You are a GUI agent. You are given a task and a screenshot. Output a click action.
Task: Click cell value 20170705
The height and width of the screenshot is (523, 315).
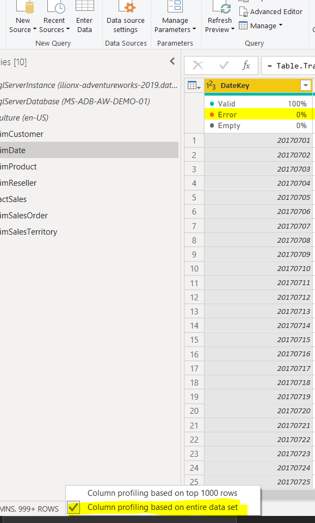[x=258, y=198]
